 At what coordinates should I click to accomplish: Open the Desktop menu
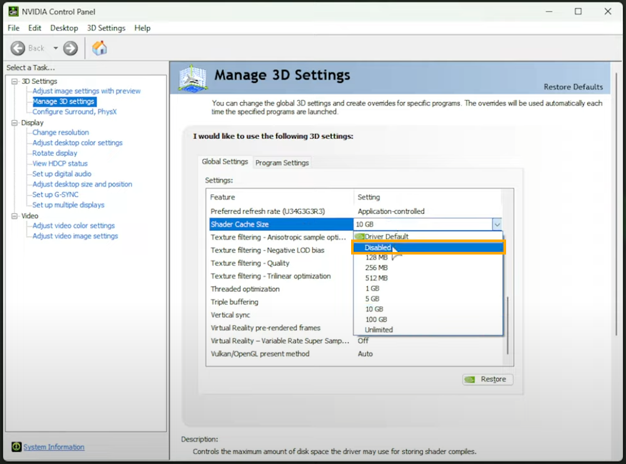coord(64,28)
